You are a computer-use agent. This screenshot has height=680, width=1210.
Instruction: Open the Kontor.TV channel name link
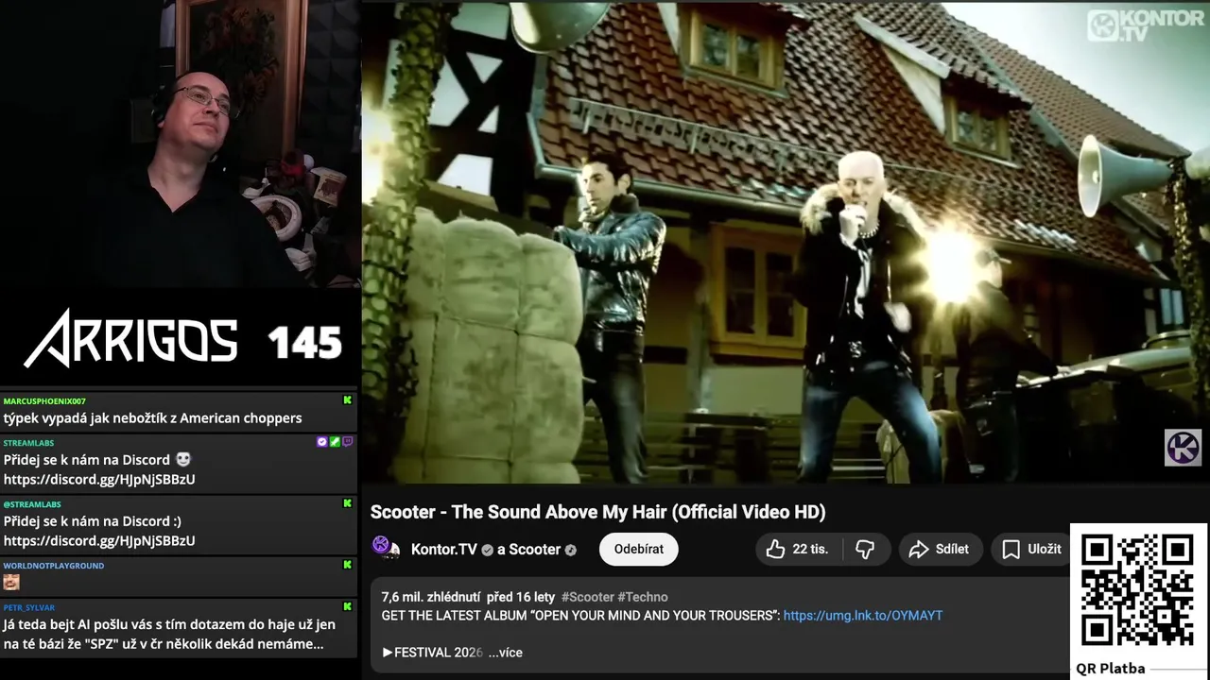443,549
